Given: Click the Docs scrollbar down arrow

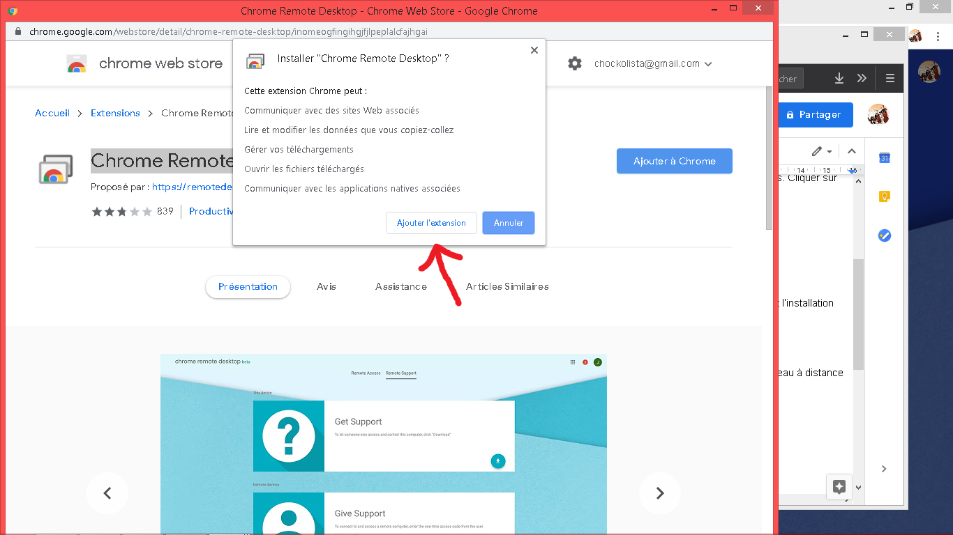Looking at the screenshot, I should click(x=859, y=488).
